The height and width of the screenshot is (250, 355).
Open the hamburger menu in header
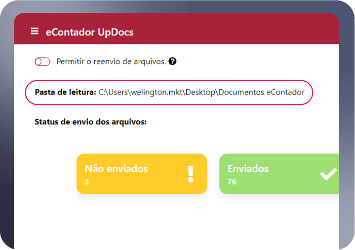coord(35,32)
